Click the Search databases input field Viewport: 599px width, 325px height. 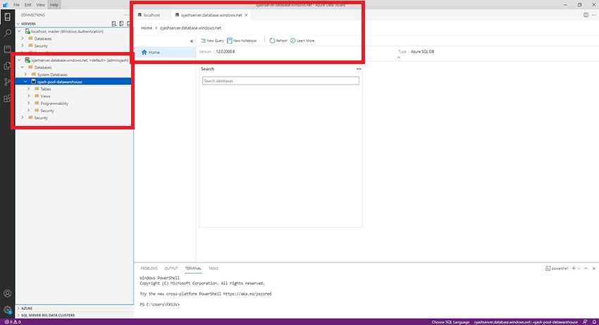(280, 81)
